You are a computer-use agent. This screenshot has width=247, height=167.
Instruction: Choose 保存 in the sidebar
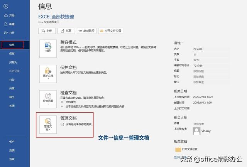(x=12, y=54)
